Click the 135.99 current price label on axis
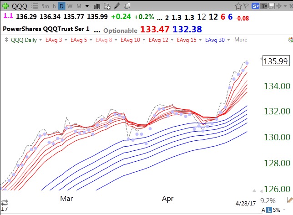Viewport: 293px width, 215px height. [x=276, y=61]
